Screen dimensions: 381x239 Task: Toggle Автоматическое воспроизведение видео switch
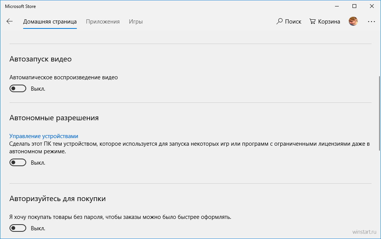18,88
